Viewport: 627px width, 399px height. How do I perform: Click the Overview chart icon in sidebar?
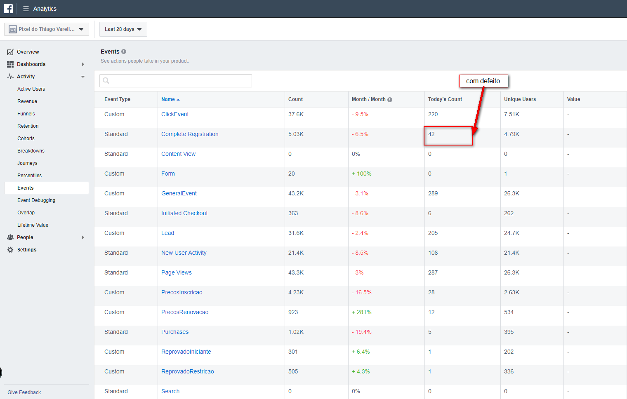[10, 52]
